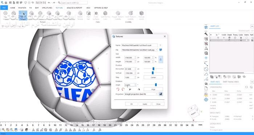Image resolution: width=254 pixels, height=135 pixels.
Task: Collapse the Part Info panel
Action: (252, 82)
